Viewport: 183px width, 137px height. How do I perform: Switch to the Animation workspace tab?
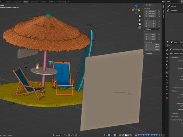(x=8, y=2)
